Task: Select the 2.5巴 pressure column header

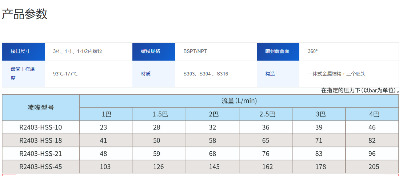Action: point(266,114)
